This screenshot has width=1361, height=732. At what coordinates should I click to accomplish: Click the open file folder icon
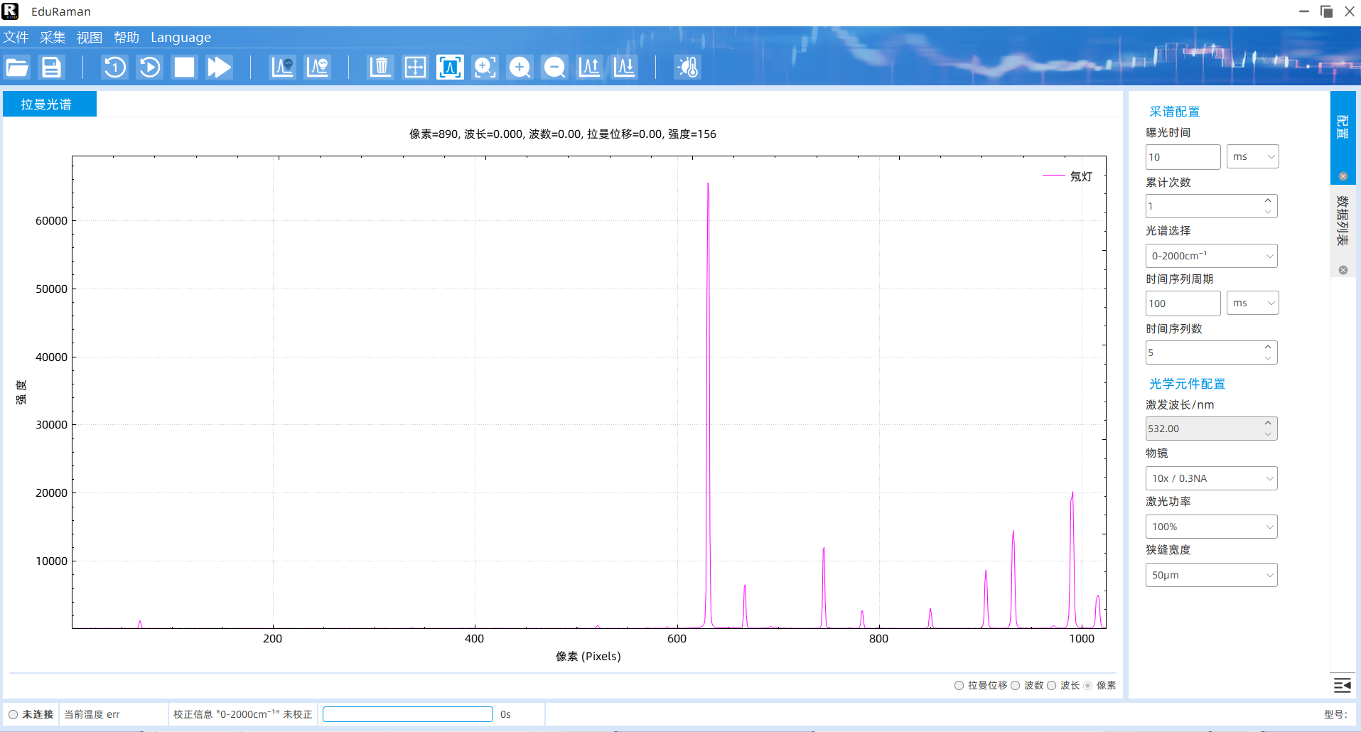pos(17,68)
